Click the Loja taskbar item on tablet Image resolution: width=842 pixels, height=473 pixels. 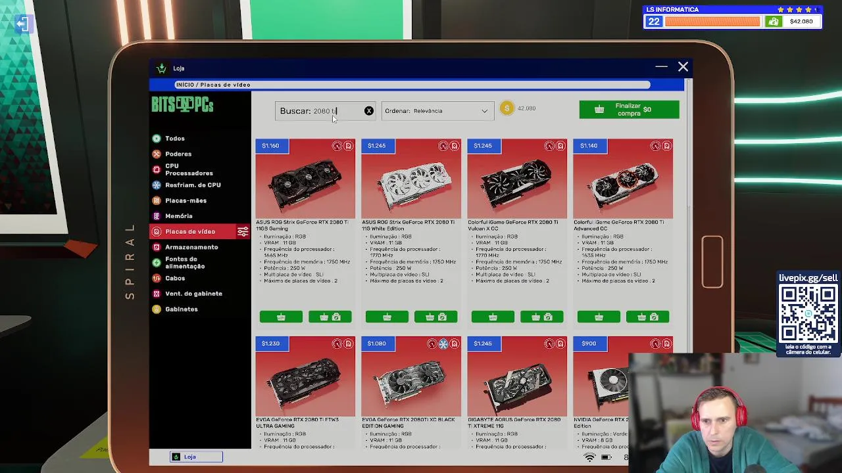click(x=196, y=457)
